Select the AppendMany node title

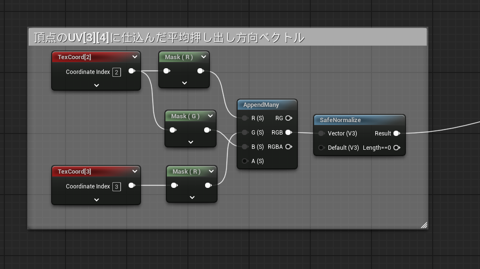coord(261,105)
